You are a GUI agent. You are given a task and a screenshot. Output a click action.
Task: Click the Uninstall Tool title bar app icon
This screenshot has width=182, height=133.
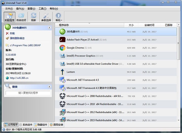tap(3, 3)
